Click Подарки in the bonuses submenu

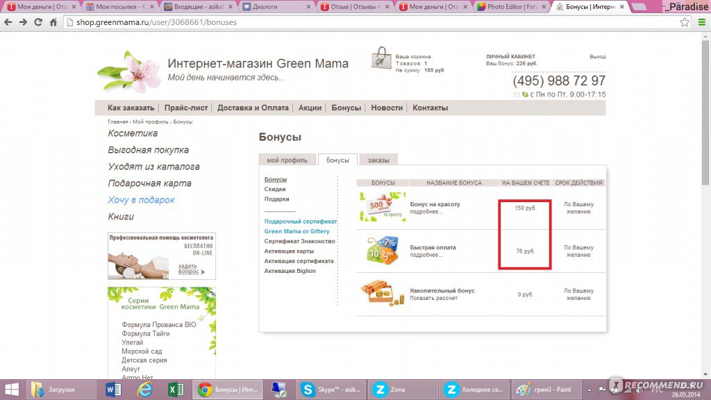tap(276, 199)
